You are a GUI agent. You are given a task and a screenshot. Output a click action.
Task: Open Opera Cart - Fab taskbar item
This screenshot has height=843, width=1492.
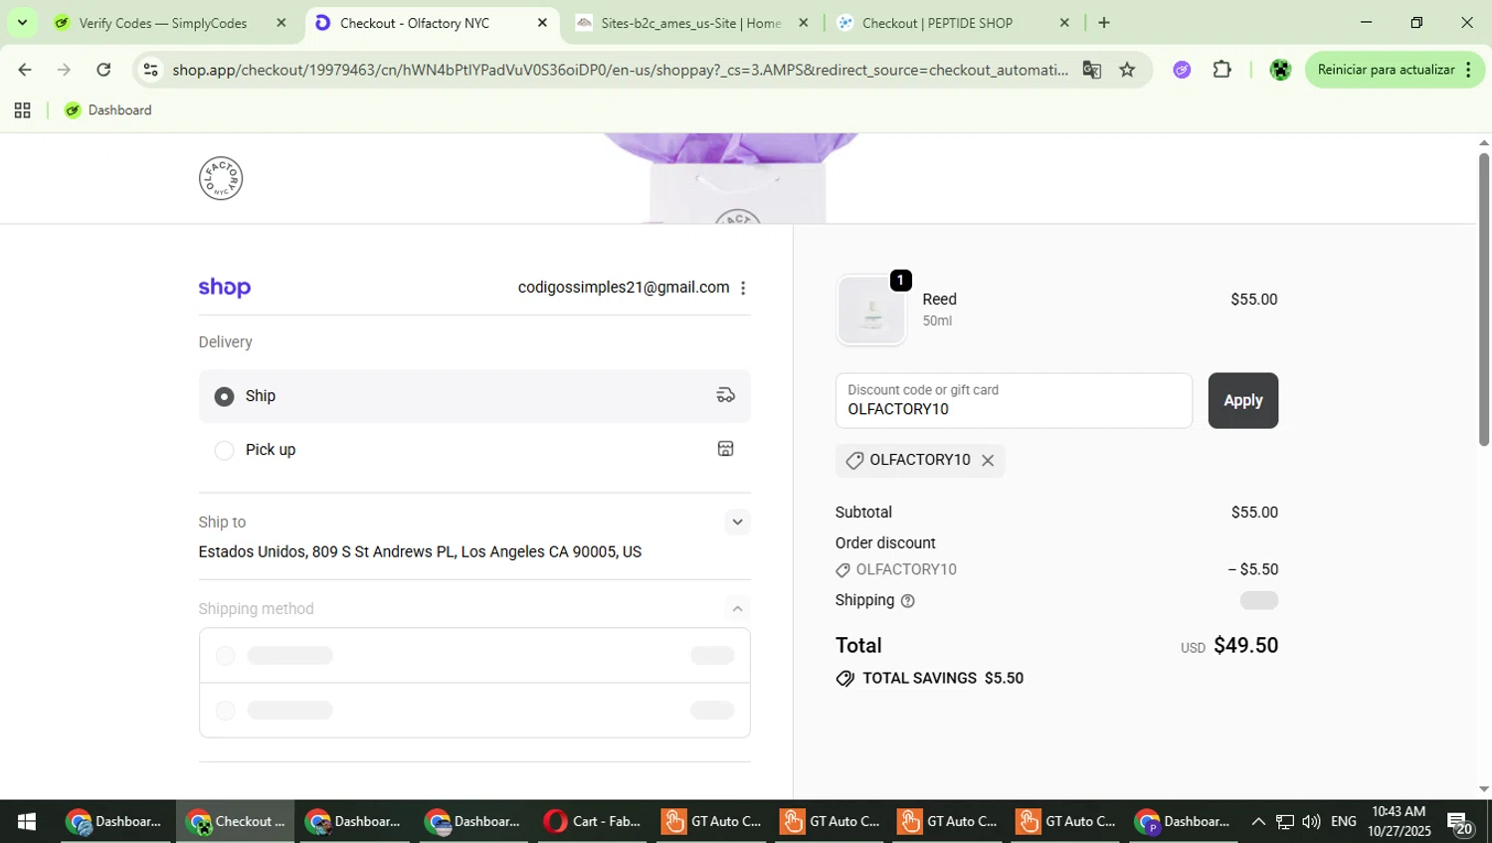pos(594,821)
